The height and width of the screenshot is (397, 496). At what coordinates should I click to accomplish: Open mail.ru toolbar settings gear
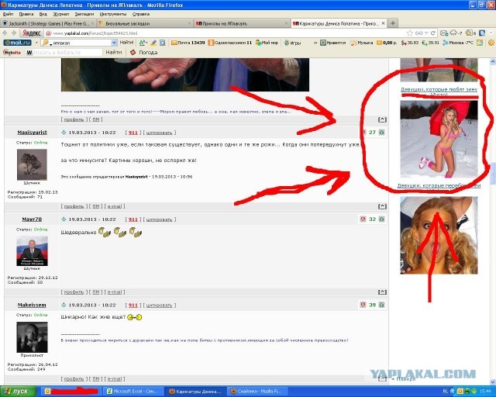491,43
